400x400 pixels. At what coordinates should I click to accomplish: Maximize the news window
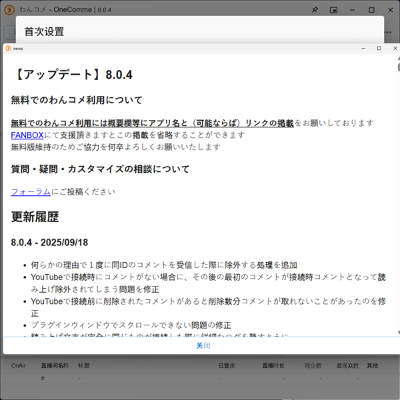379,49
